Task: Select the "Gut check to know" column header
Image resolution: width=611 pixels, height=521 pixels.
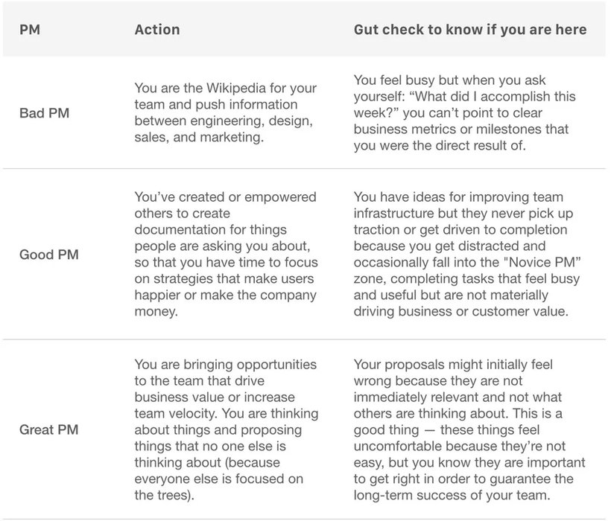Action: pos(469,30)
